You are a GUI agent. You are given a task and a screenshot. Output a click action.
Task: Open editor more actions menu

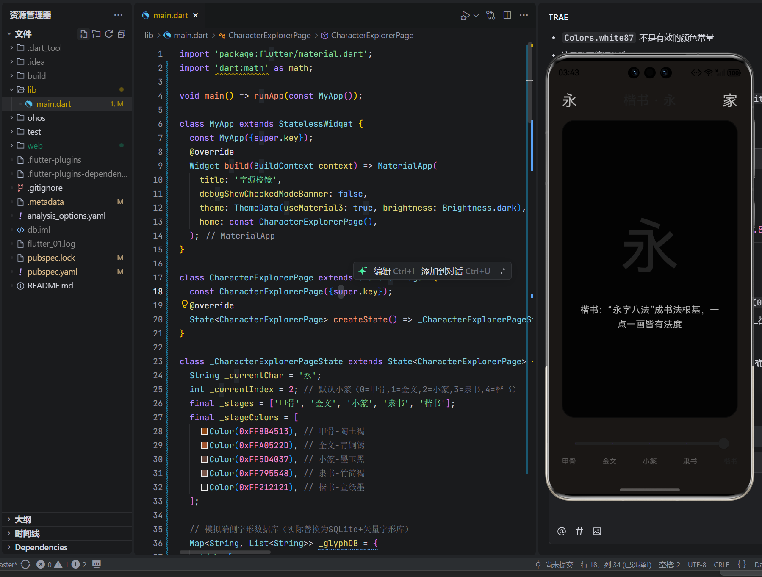[524, 15]
